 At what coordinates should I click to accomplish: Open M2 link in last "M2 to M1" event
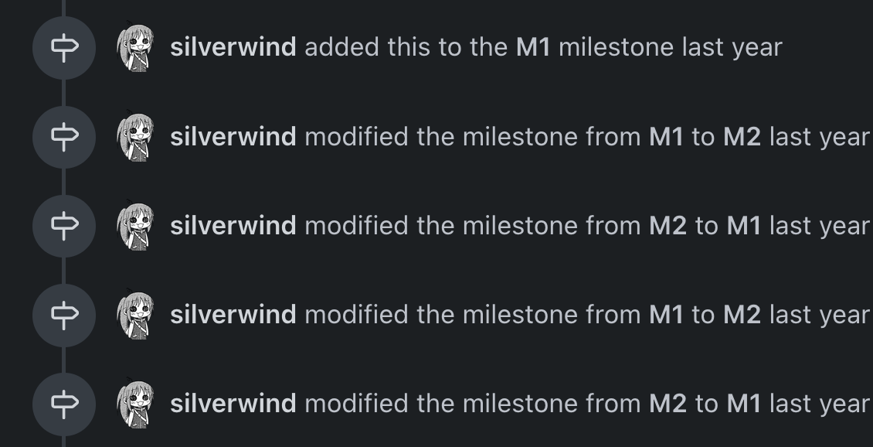(668, 404)
